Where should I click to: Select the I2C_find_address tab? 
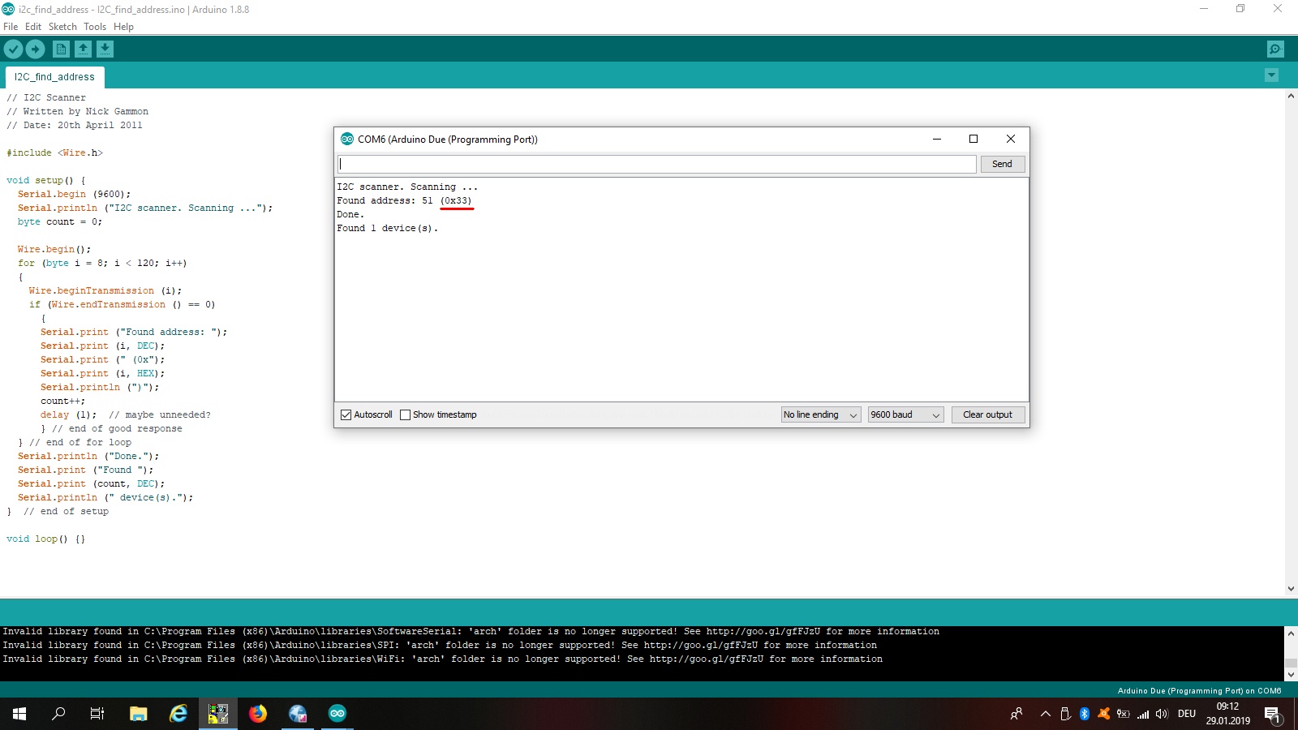click(54, 77)
